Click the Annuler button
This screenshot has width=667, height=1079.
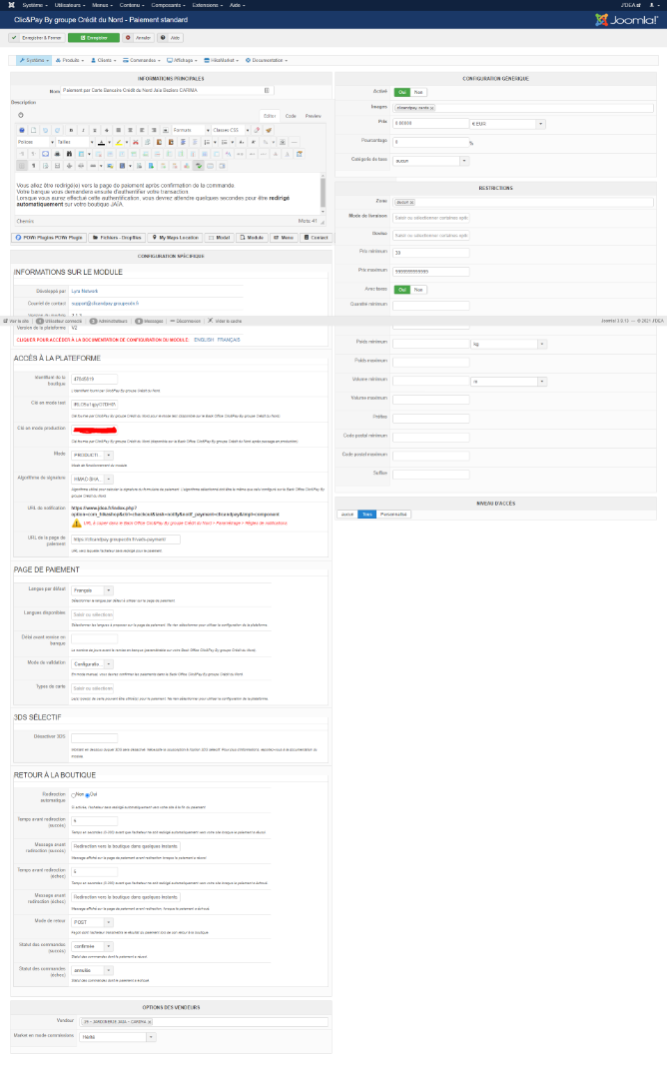tap(138, 38)
